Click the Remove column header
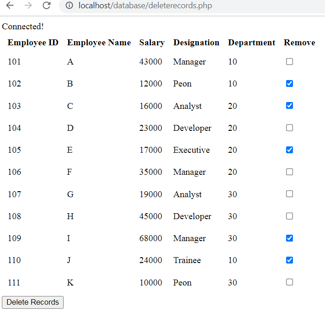Viewport: 325px width, 312px height. click(x=299, y=43)
